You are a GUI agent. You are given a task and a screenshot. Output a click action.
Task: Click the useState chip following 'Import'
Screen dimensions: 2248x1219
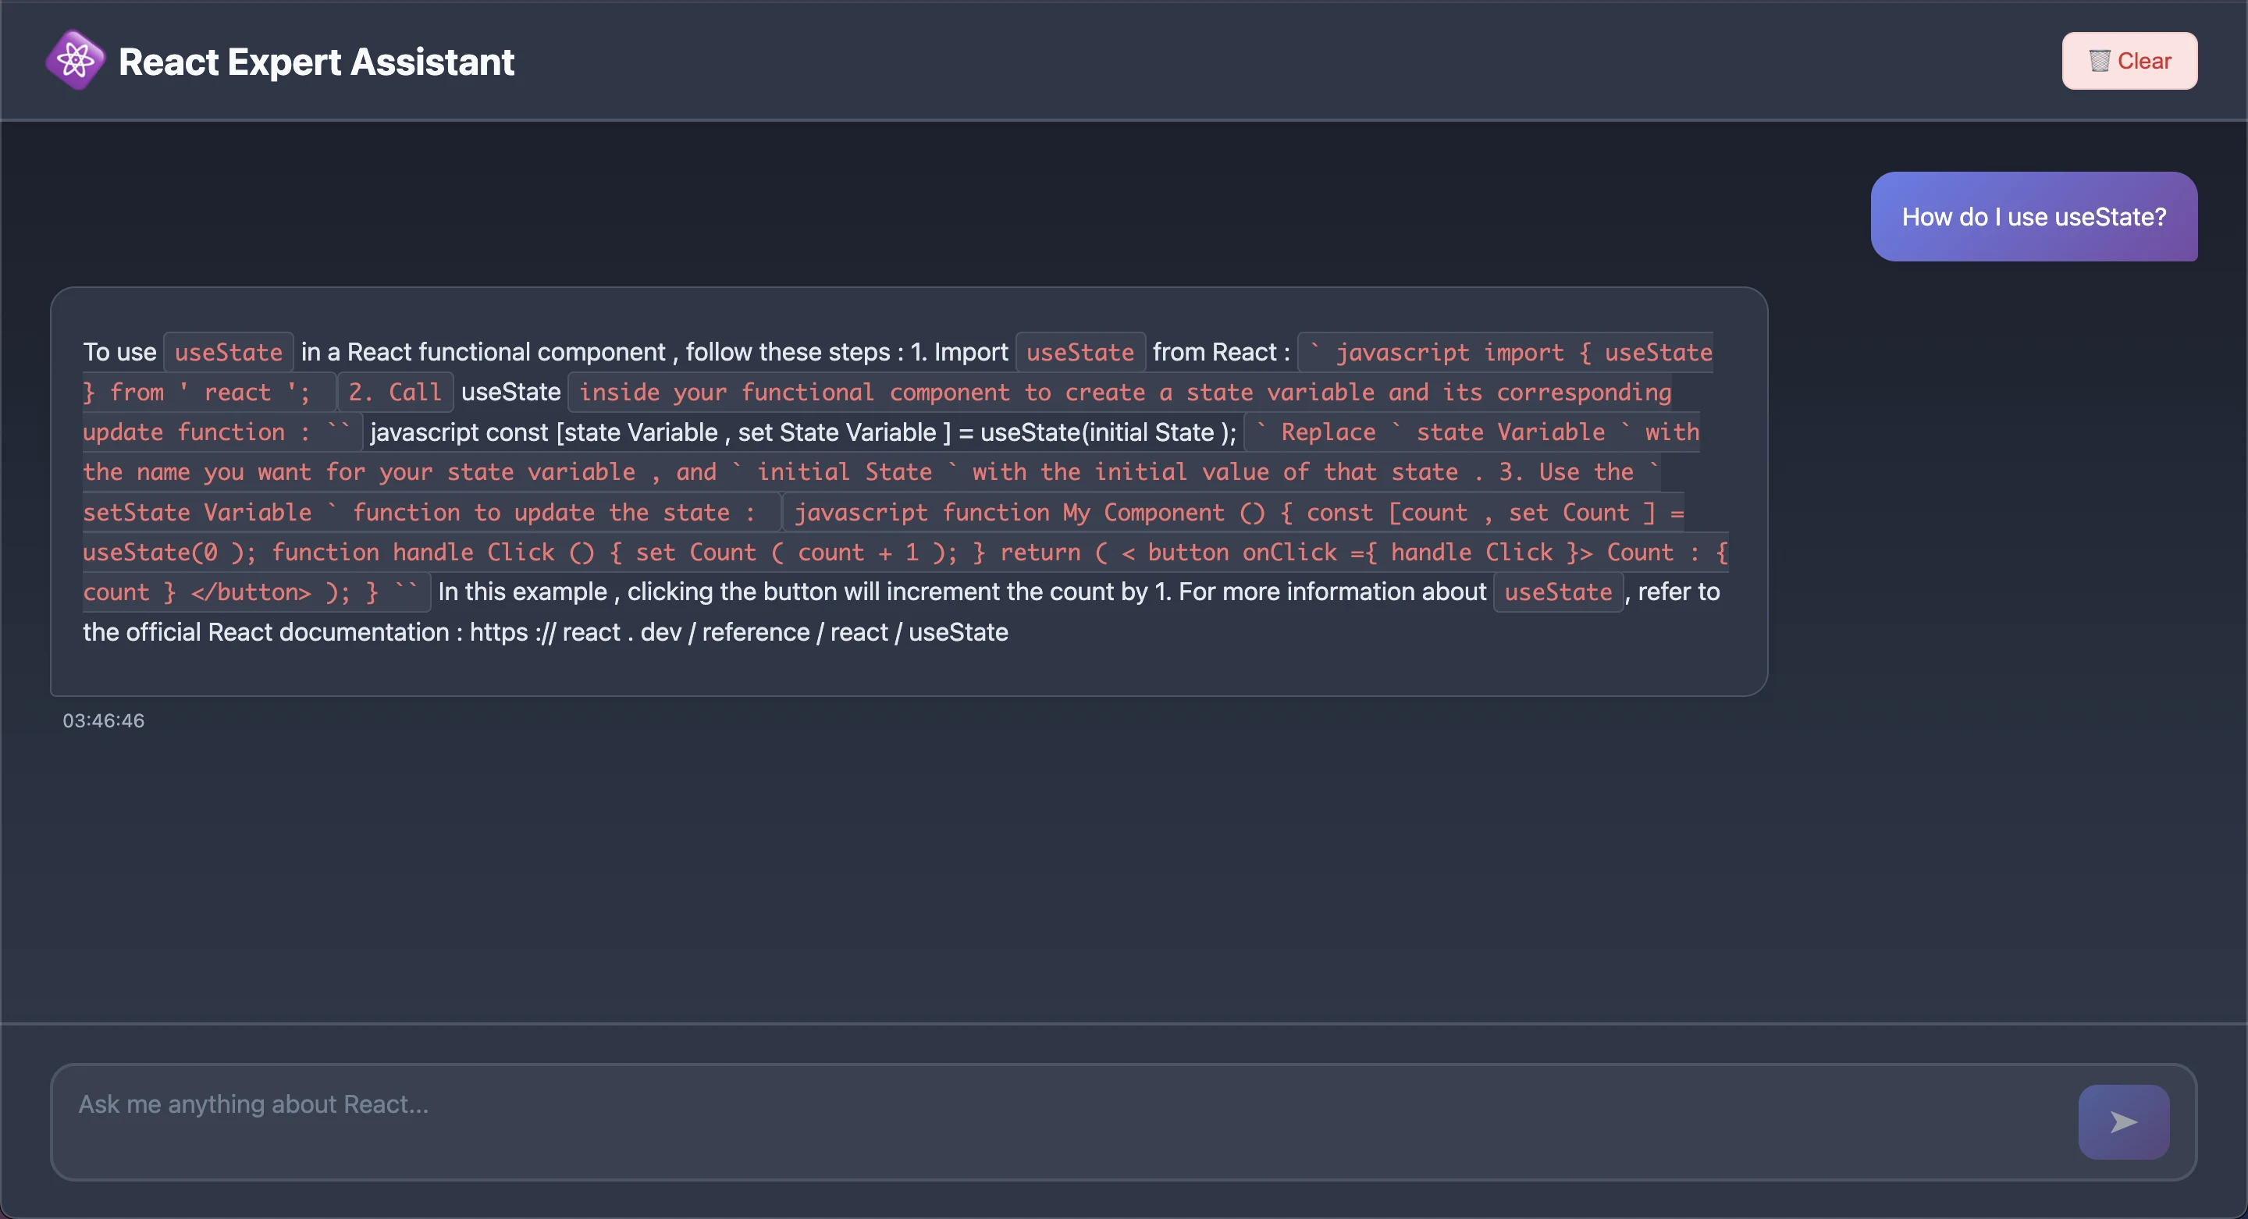tap(1080, 352)
